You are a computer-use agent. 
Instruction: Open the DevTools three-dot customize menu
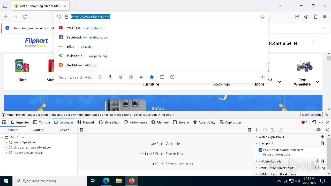pyautogui.click(x=321, y=122)
